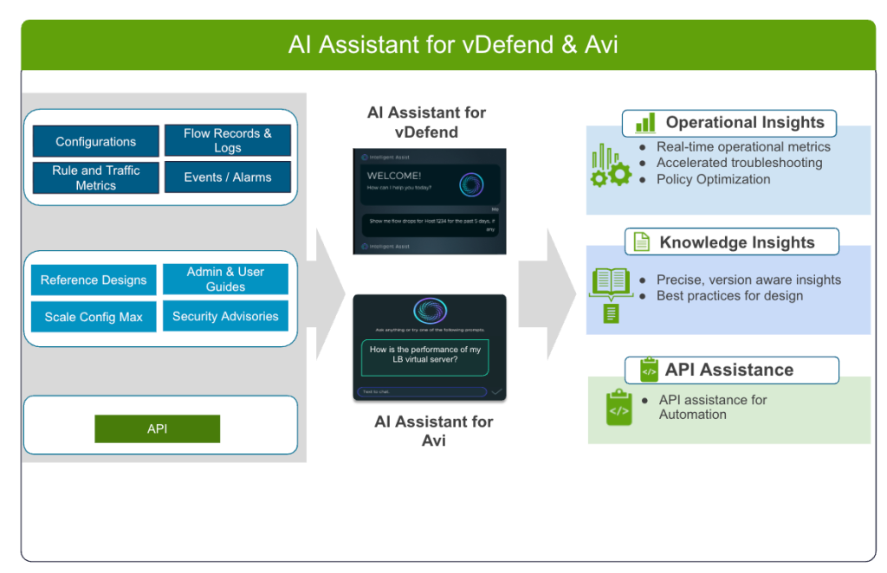Click the gears and bars operational icon

[x=611, y=165]
